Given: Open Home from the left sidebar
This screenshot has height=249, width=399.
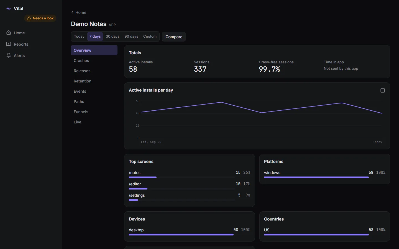Looking at the screenshot, I should [31, 33].
